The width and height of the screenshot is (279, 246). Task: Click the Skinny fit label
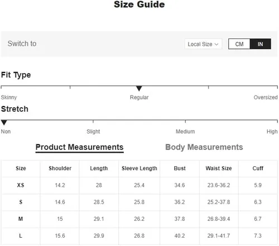pyautogui.click(x=9, y=97)
